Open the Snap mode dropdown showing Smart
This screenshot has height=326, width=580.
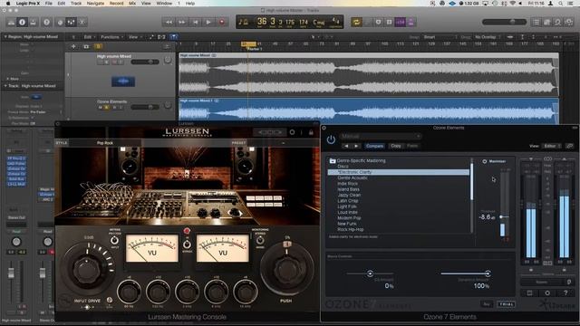(x=440, y=37)
